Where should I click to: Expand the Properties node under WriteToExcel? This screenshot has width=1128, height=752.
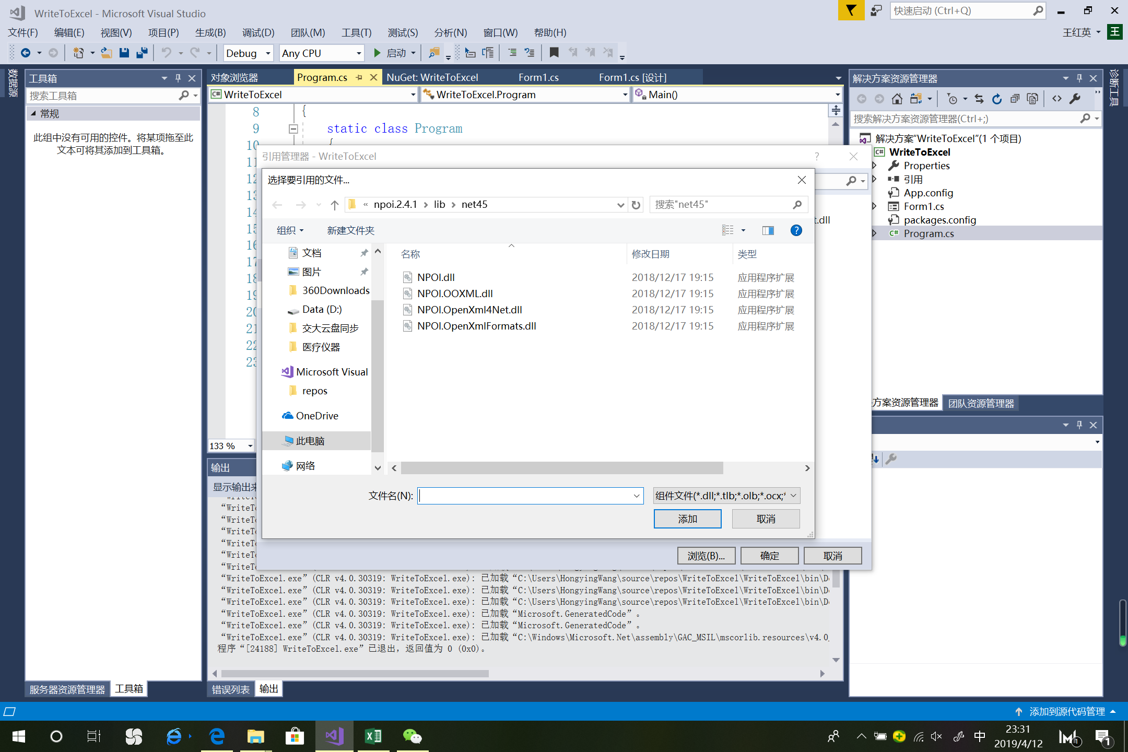tap(875, 166)
